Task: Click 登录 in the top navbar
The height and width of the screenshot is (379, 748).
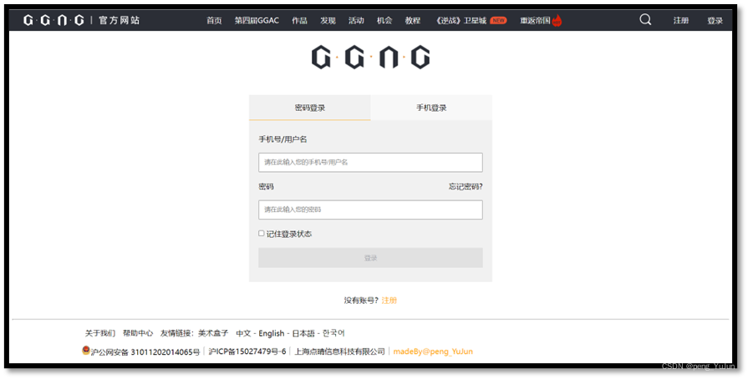Action: [x=715, y=21]
